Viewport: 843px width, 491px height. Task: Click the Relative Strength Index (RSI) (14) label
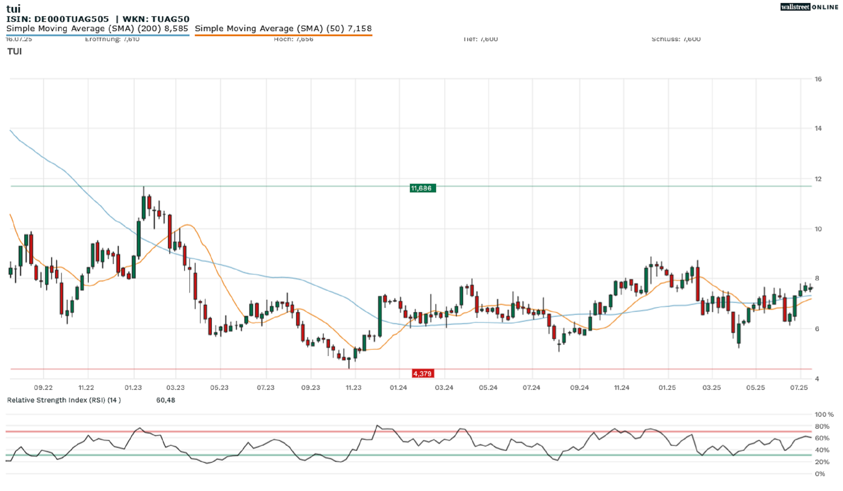(x=64, y=400)
